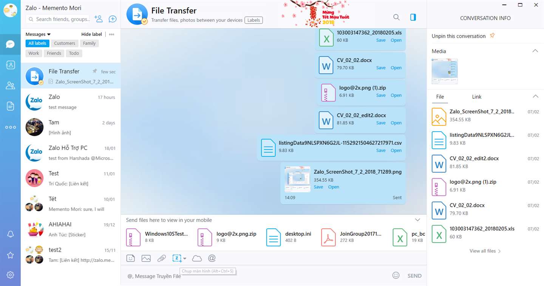The width and height of the screenshot is (544, 286).
Task: Select the Customers label filter
Action: pyautogui.click(x=65, y=43)
